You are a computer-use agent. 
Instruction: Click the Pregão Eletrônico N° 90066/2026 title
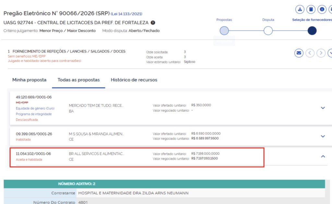(56, 13)
